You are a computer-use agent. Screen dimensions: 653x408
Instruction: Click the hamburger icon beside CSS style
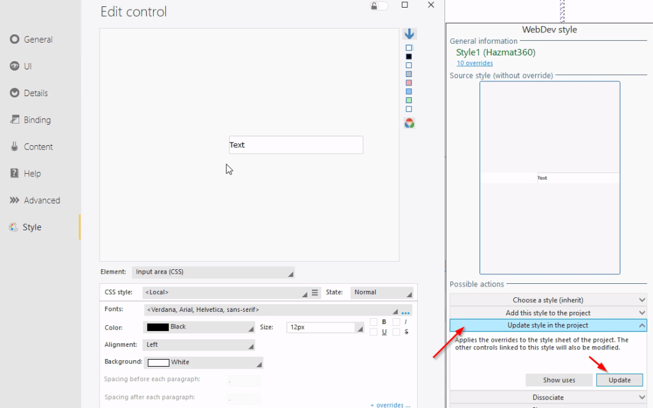[314, 293]
